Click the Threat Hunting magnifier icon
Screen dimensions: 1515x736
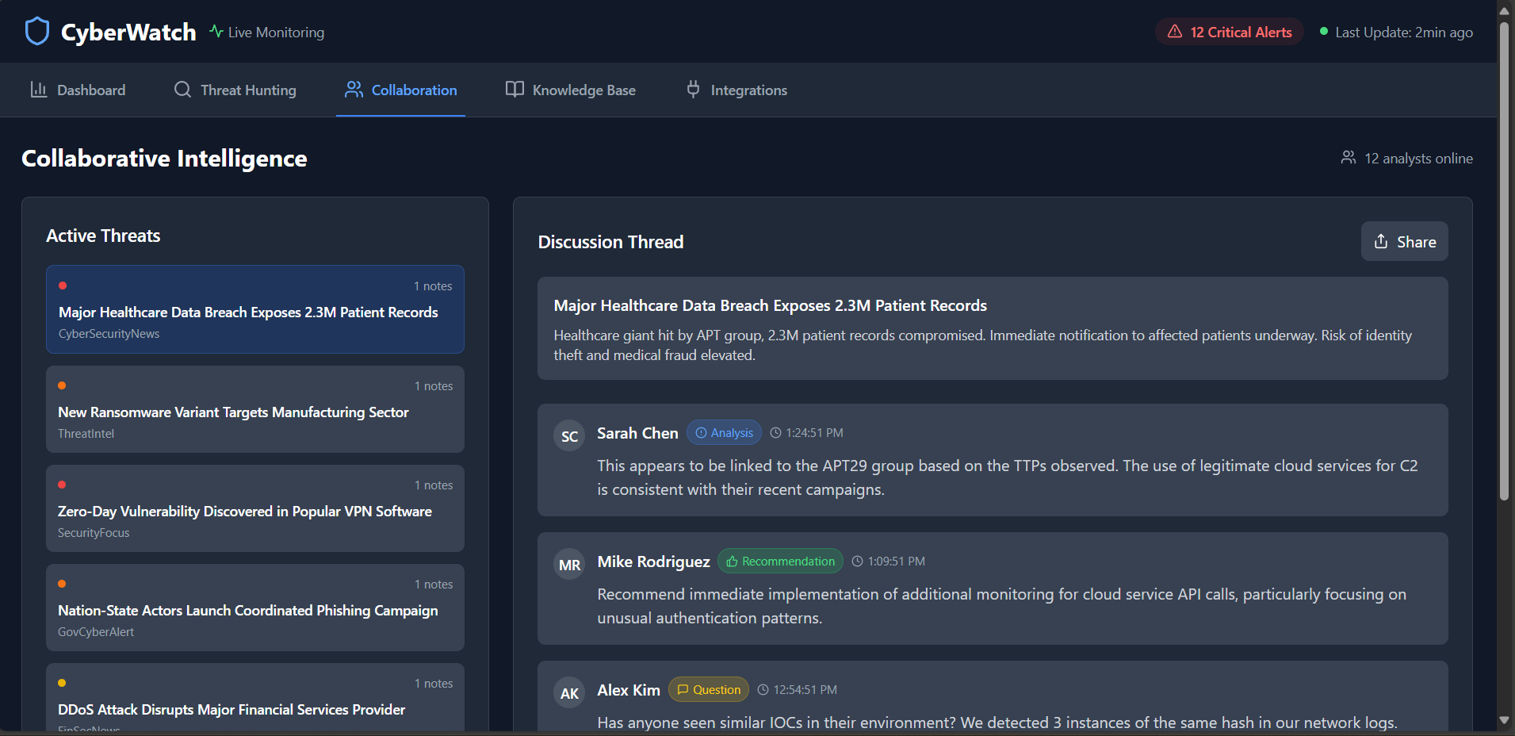click(x=182, y=90)
